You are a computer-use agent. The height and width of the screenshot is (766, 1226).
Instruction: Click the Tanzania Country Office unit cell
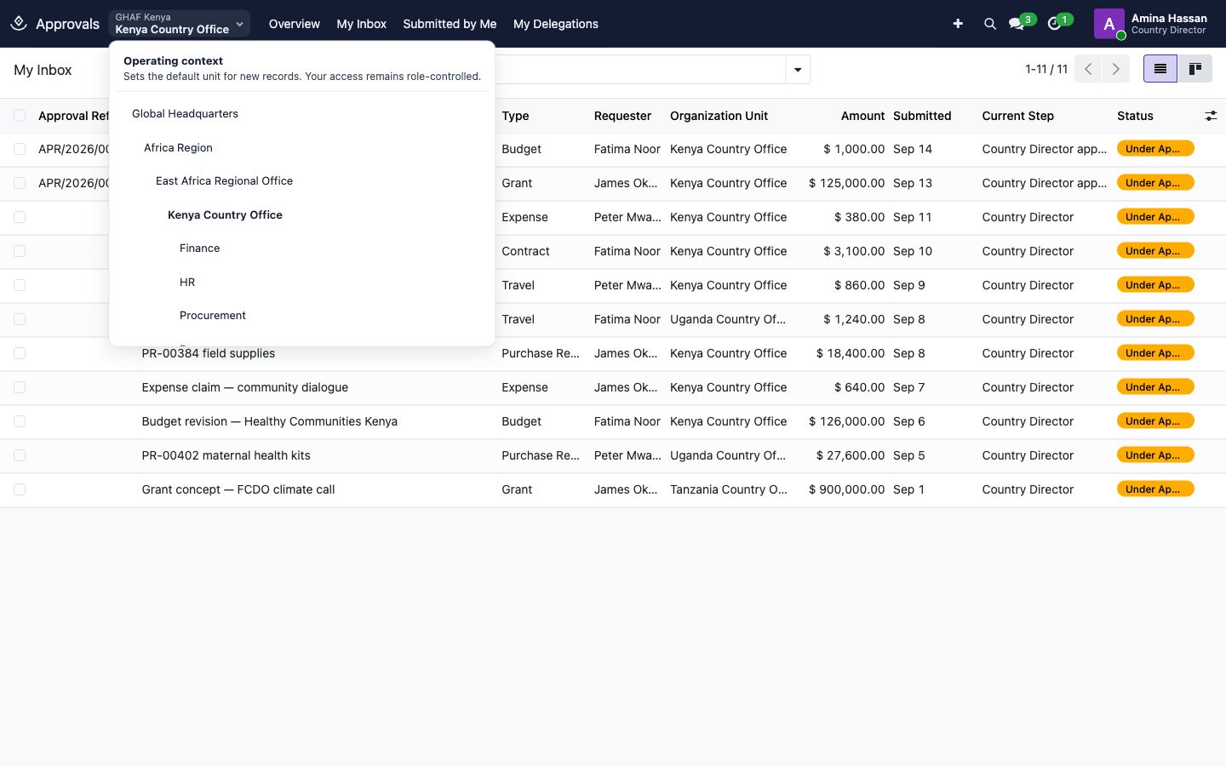tap(729, 489)
